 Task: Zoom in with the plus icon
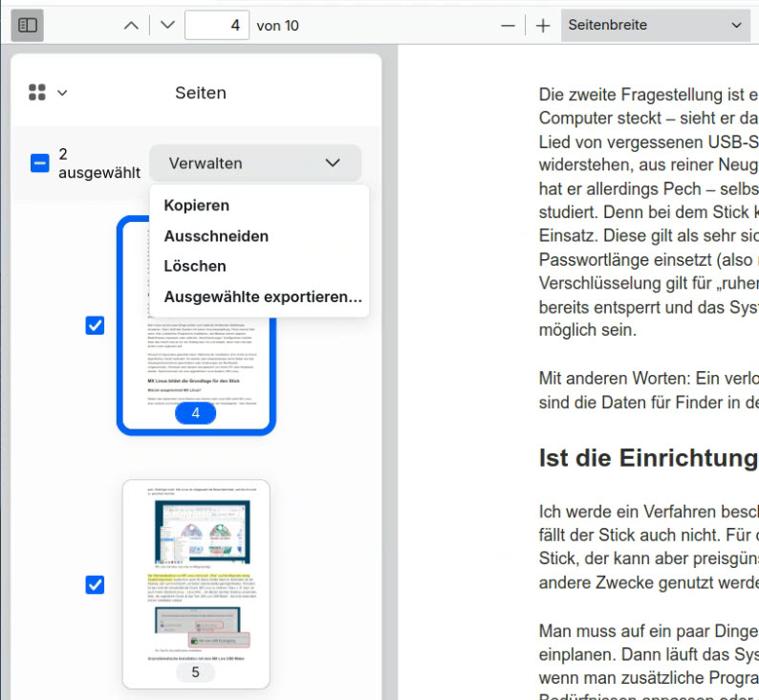point(543,26)
